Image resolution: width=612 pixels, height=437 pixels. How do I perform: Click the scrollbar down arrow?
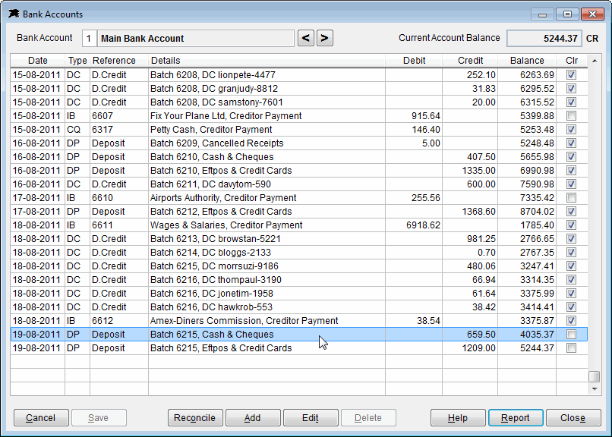coord(595,389)
